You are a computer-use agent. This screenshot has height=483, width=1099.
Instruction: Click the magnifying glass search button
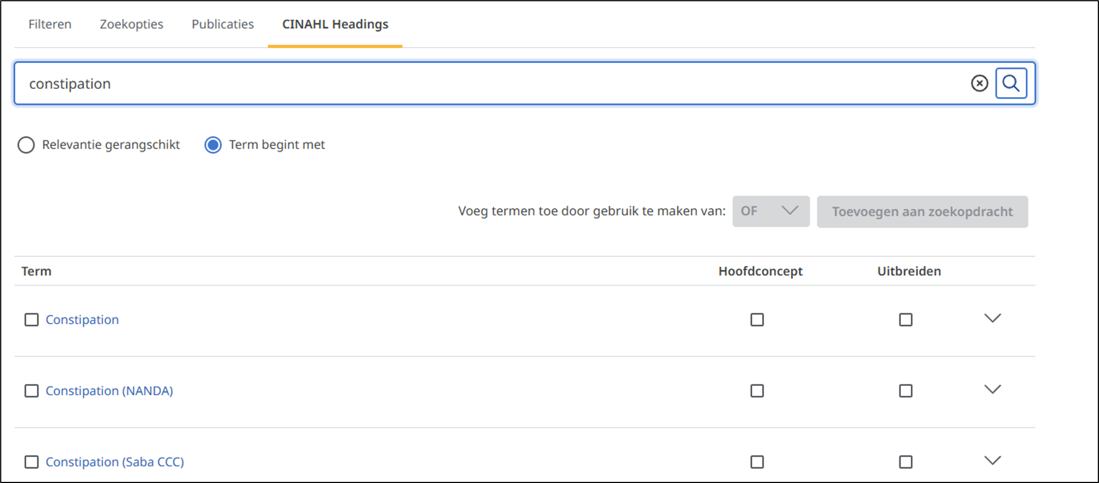(x=1011, y=83)
